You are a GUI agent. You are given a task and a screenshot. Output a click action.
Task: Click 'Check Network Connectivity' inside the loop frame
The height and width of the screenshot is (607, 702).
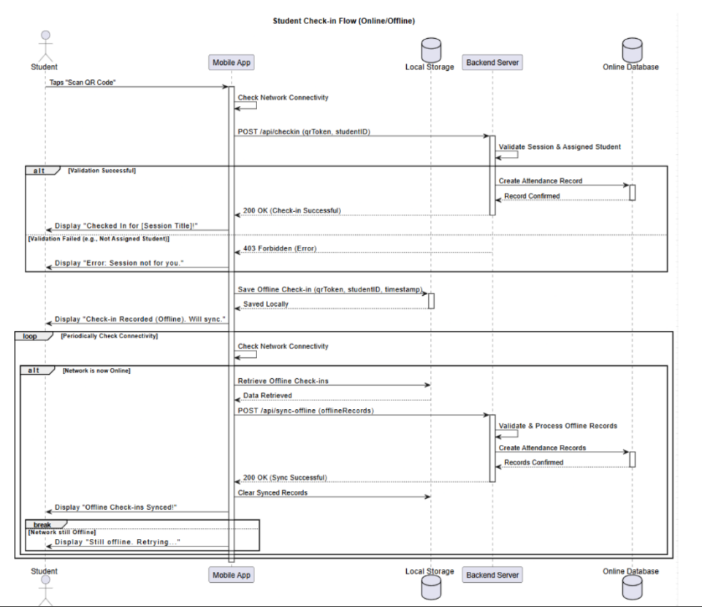click(283, 346)
